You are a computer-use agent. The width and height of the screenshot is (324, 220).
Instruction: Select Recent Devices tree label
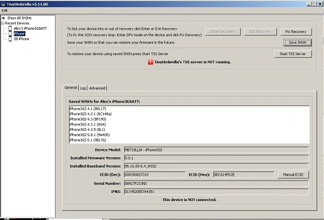point(17,23)
